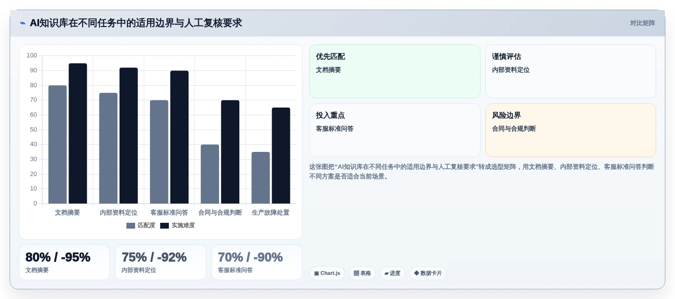The height and width of the screenshot is (299, 675).
Task: Click the 内部资料定位 匹配度 bar
Action: (x=108, y=148)
